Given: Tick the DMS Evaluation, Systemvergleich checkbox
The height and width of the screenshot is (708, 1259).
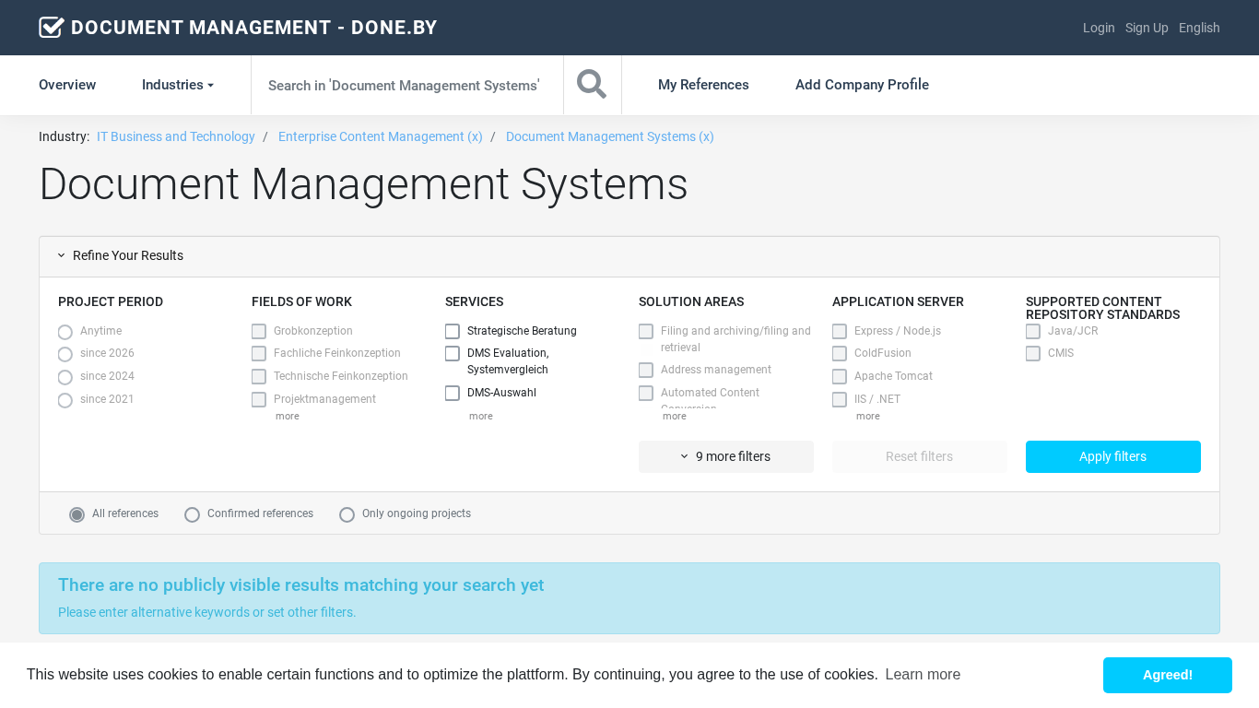Looking at the screenshot, I should click(453, 354).
